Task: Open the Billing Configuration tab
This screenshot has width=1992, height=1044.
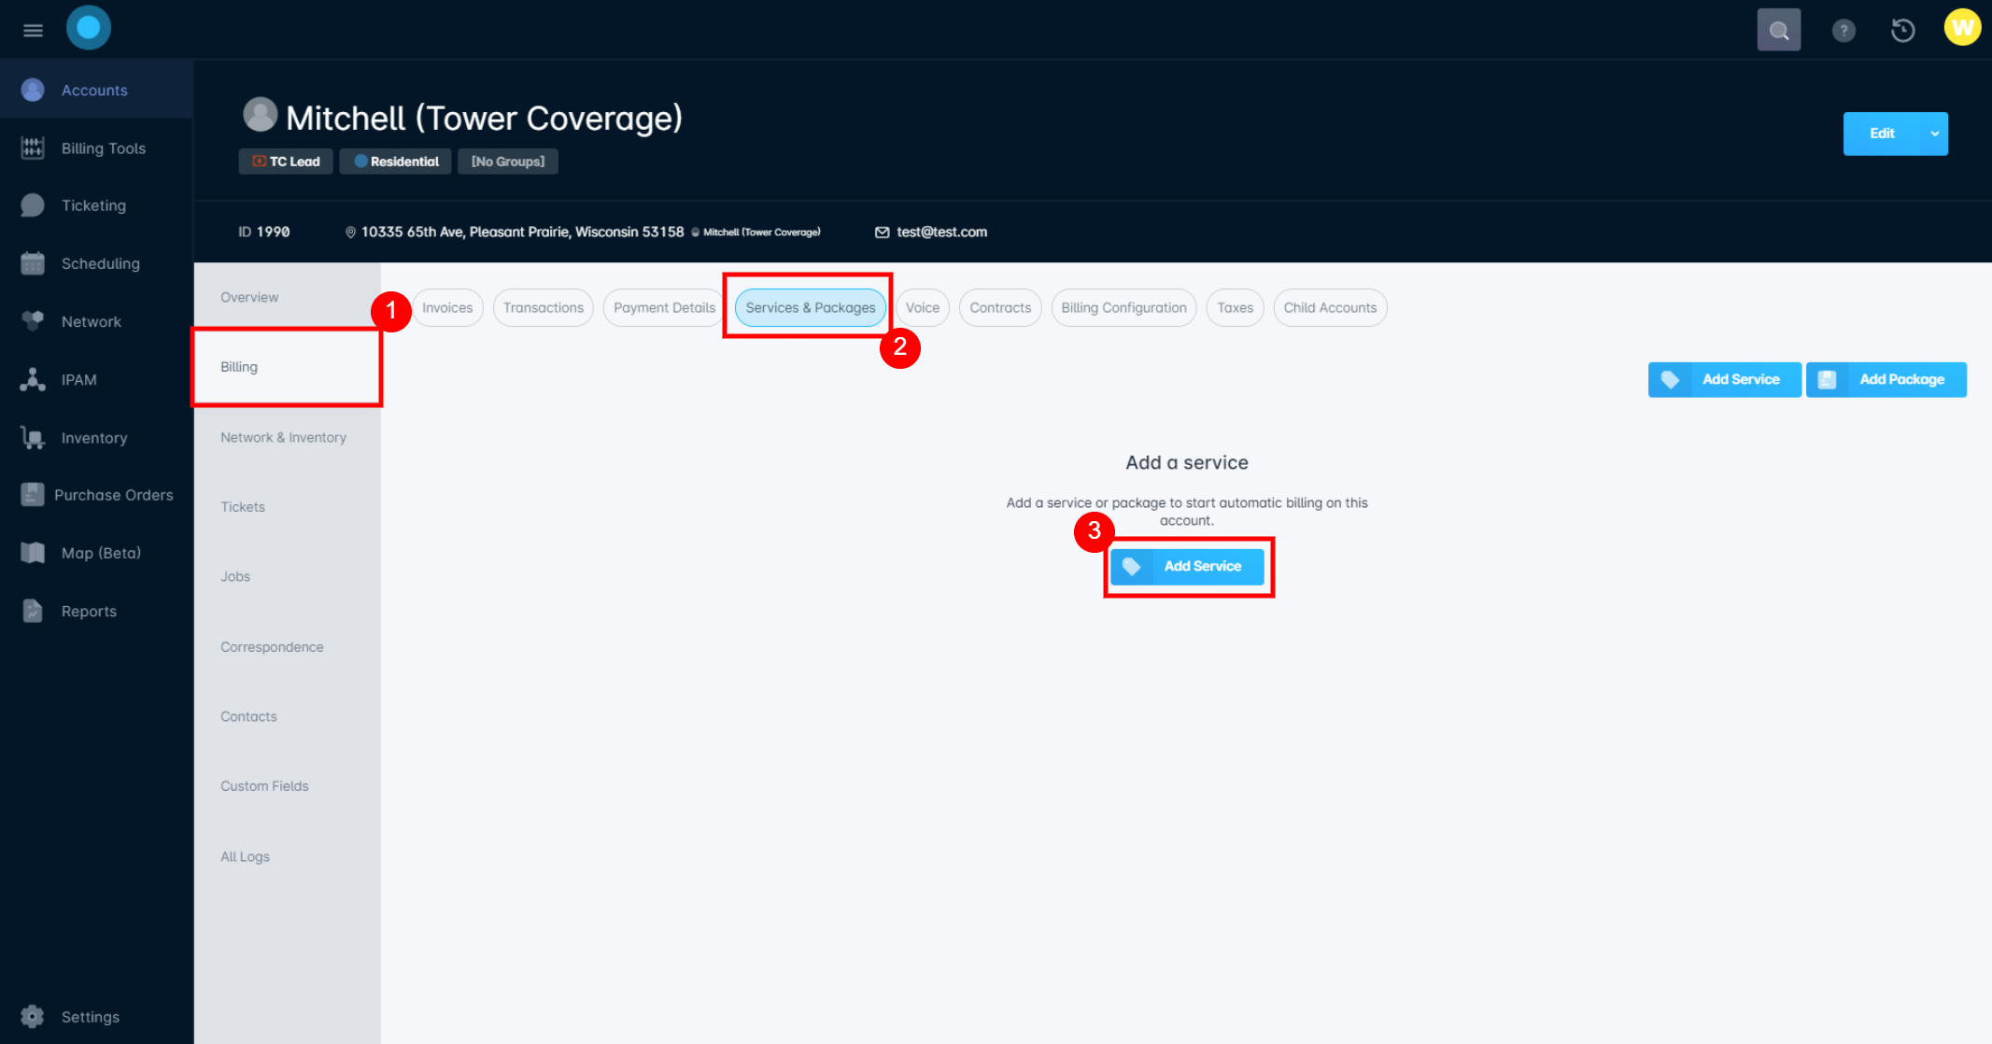Action: coord(1123,308)
